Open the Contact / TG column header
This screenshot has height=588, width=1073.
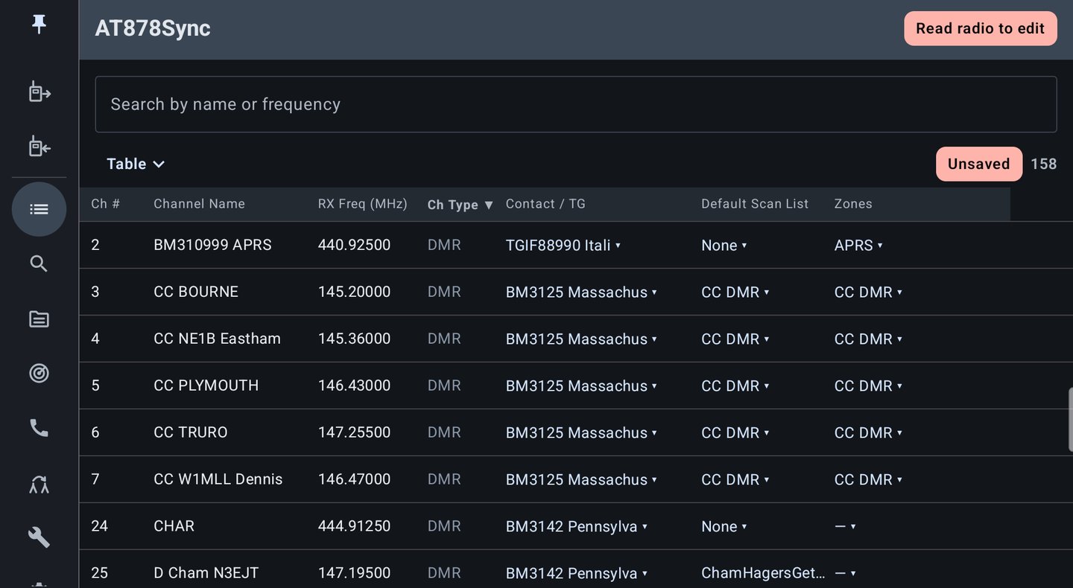[x=545, y=204]
